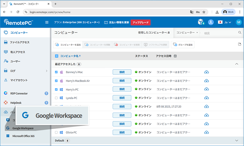Expand the ログ submenu arrow
Viewport: 244px width, 146px height.
pos(47,71)
